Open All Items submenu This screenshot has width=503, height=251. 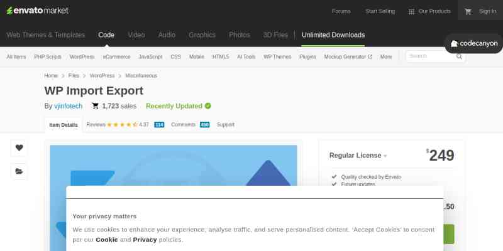click(16, 56)
